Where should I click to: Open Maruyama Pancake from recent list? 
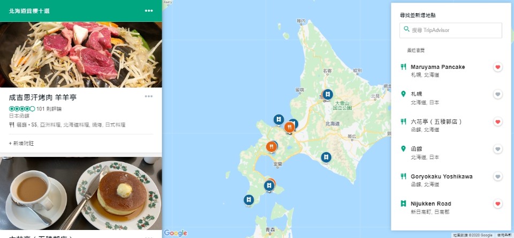point(437,67)
